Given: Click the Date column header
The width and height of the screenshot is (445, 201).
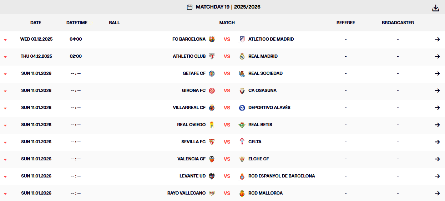Looking at the screenshot, I should [x=36, y=23].
